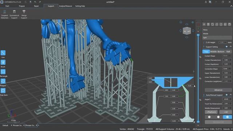
Task: Open the Contact Shape dropdown
Action: [x=227, y=56]
